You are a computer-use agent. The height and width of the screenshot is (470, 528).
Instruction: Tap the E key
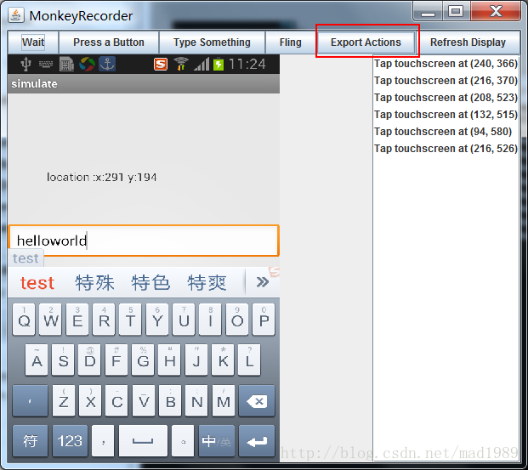point(77,320)
